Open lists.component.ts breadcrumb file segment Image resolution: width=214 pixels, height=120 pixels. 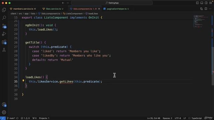[x=49, y=14]
